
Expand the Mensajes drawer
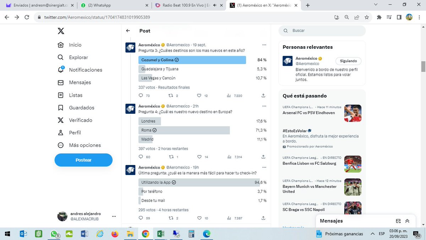[407, 221]
